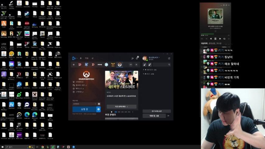The image size is (265, 149).
Task: Open the Epic Games Launcher desktop icon
Action: 19,127
